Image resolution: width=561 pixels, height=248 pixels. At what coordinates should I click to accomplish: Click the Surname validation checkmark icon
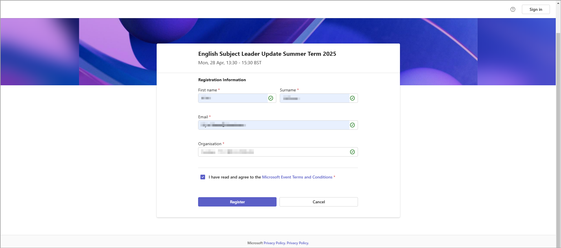click(x=352, y=98)
